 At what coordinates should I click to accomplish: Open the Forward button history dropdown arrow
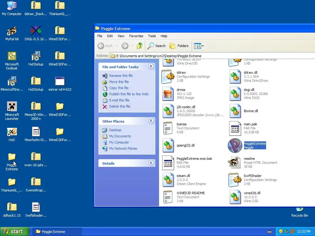(132, 46)
